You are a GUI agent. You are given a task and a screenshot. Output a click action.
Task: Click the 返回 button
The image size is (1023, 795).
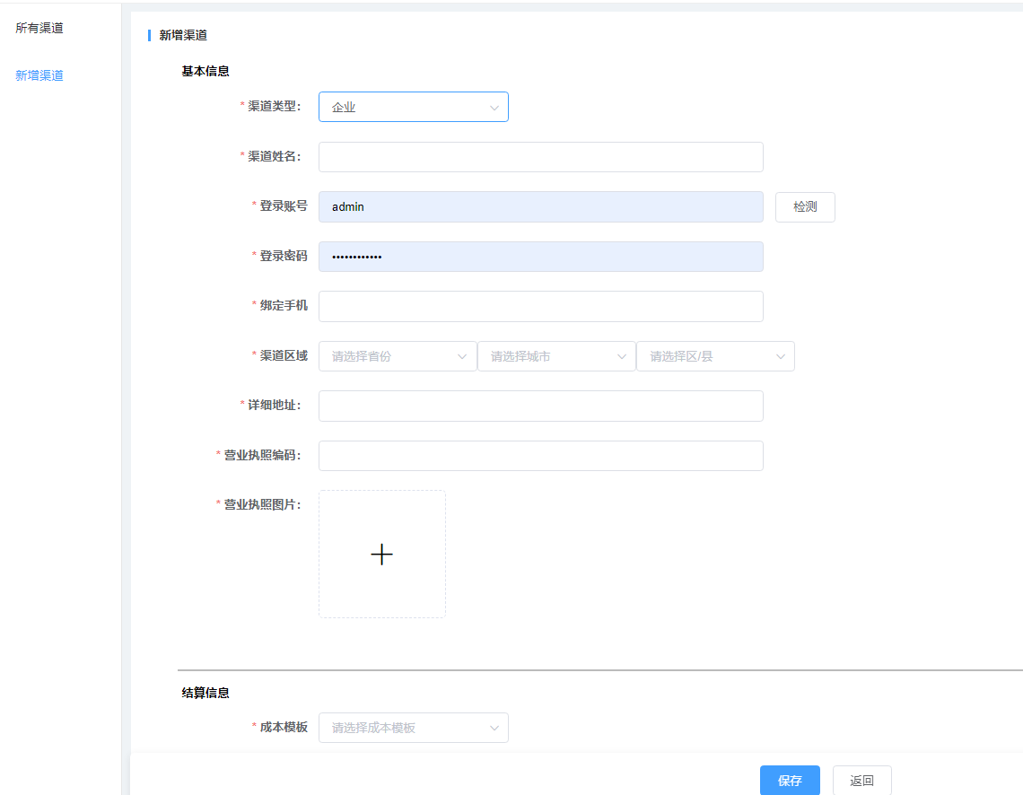coord(861,781)
